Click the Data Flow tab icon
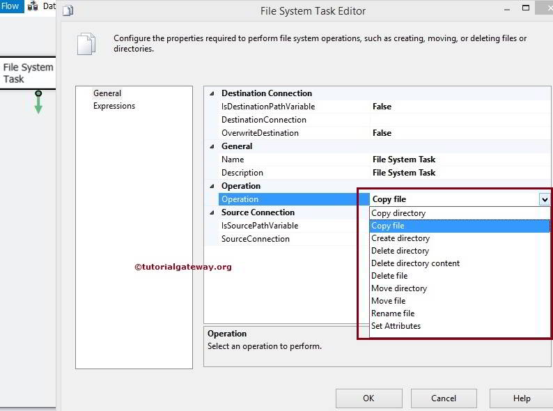This screenshot has height=411, width=553. coord(33,6)
